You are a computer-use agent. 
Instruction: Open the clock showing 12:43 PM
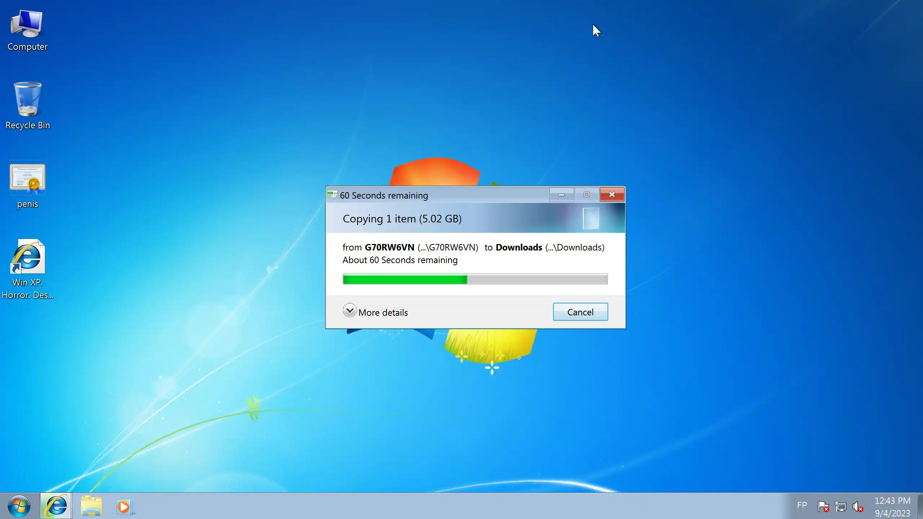tap(892, 506)
